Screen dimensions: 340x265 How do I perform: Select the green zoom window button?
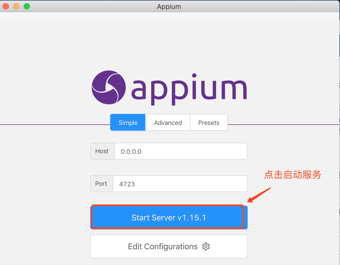coord(26,6)
